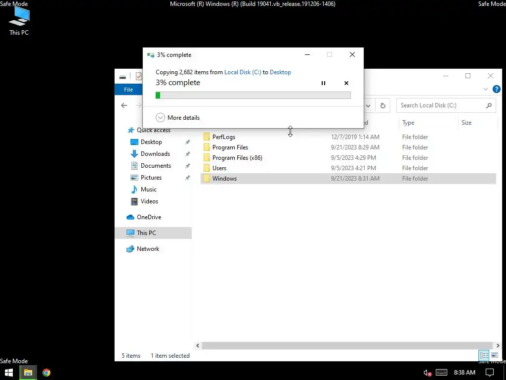Click the copy progress bar
The width and height of the screenshot is (506, 380).
253,95
